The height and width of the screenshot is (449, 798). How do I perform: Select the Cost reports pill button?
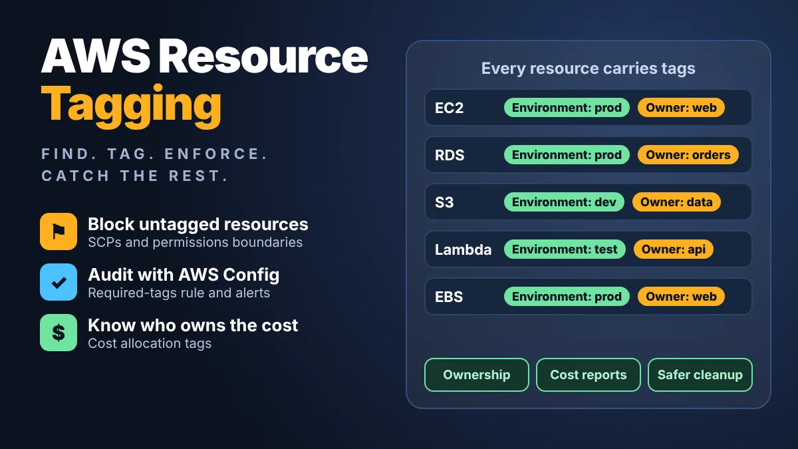click(589, 374)
